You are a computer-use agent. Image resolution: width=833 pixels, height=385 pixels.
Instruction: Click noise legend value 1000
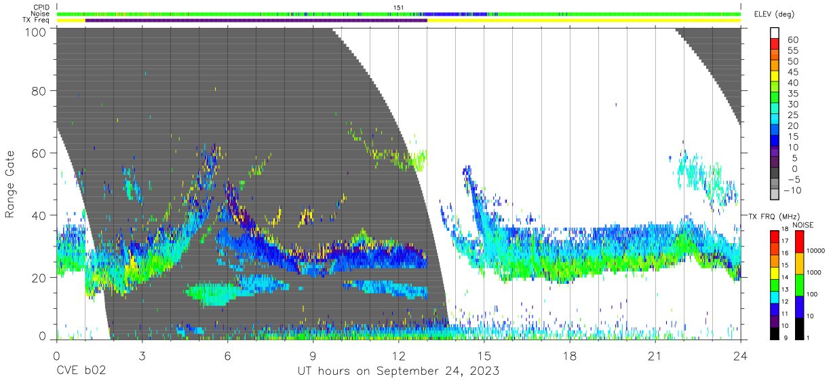[x=813, y=273]
